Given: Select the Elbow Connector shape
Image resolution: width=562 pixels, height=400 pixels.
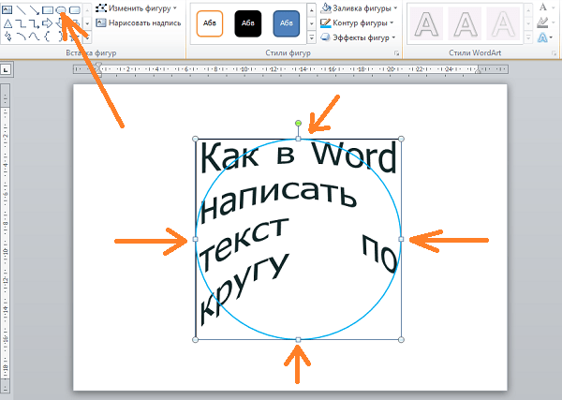Looking at the screenshot, I should tap(22, 23).
